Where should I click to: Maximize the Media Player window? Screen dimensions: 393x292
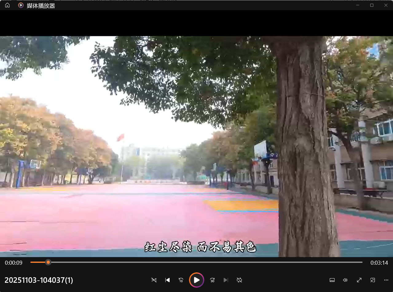click(372, 5)
